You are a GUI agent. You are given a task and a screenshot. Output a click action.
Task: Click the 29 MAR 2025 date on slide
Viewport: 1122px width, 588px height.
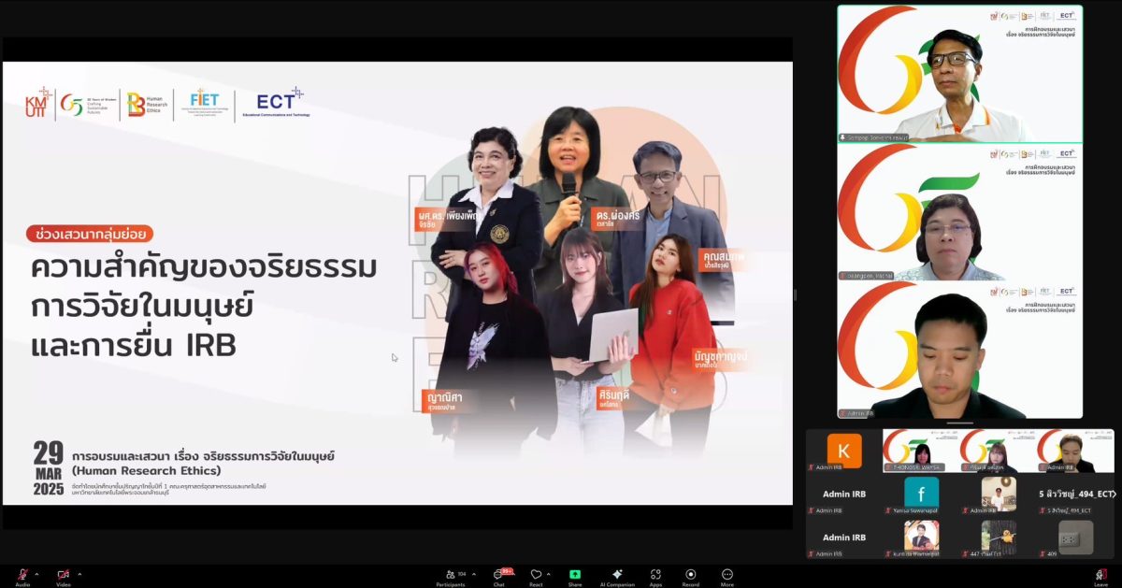(48, 468)
